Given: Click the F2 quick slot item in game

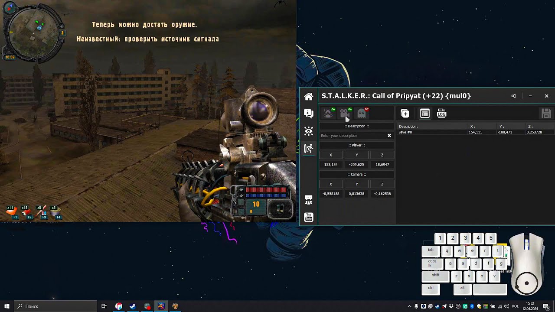Looking at the screenshot, I should pos(27,212).
